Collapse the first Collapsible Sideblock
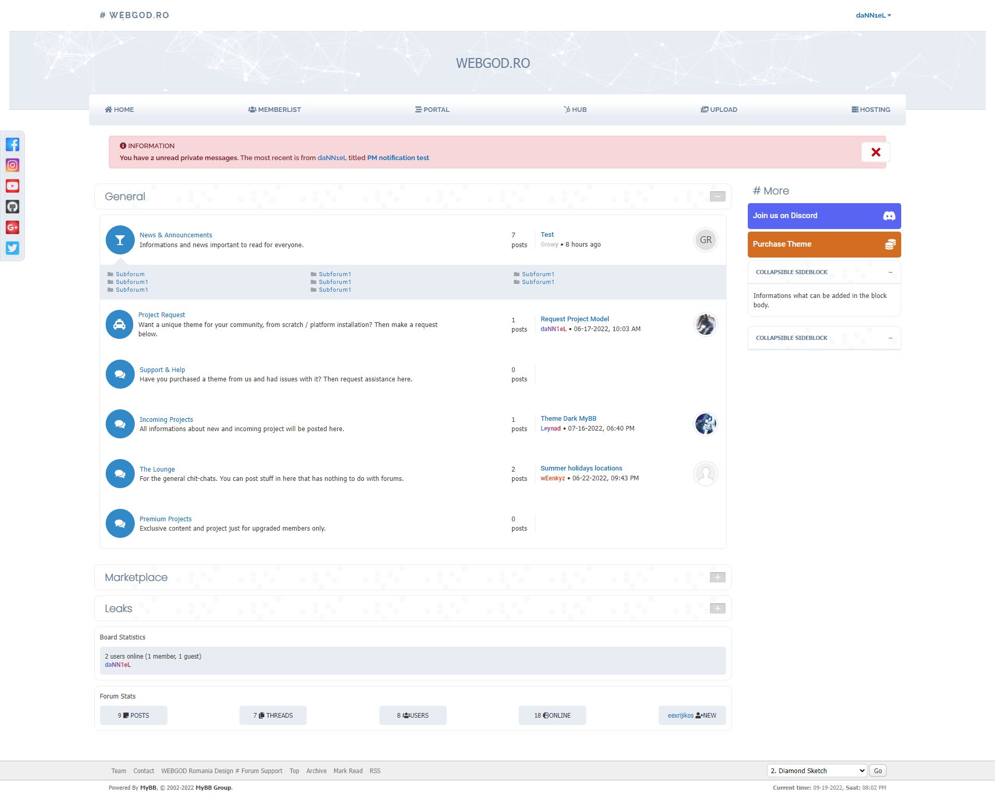 [x=890, y=272]
